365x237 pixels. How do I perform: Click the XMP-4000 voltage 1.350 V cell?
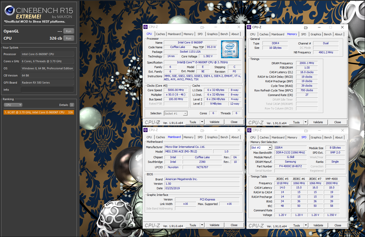[332, 215]
